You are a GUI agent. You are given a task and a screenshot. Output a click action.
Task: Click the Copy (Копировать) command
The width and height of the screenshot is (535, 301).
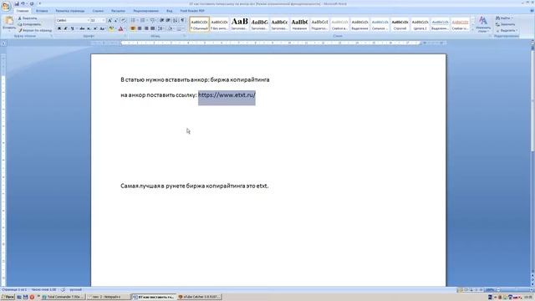tap(30, 24)
